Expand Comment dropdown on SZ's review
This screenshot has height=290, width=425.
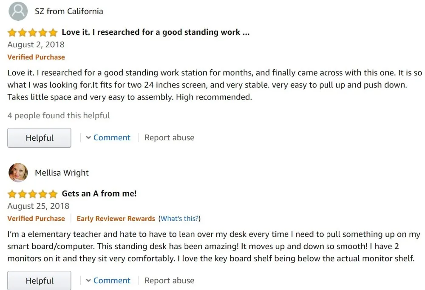[x=112, y=138]
